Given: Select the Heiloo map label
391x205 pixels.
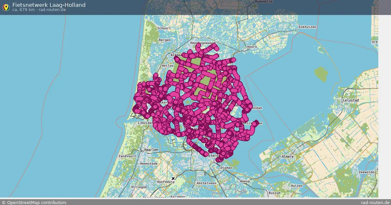Looking at the screenshot, I should [x=167, y=66].
